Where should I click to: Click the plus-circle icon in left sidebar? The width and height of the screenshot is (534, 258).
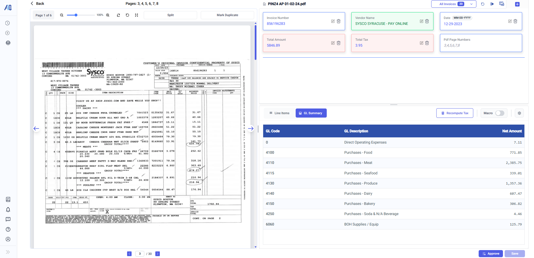point(8,33)
